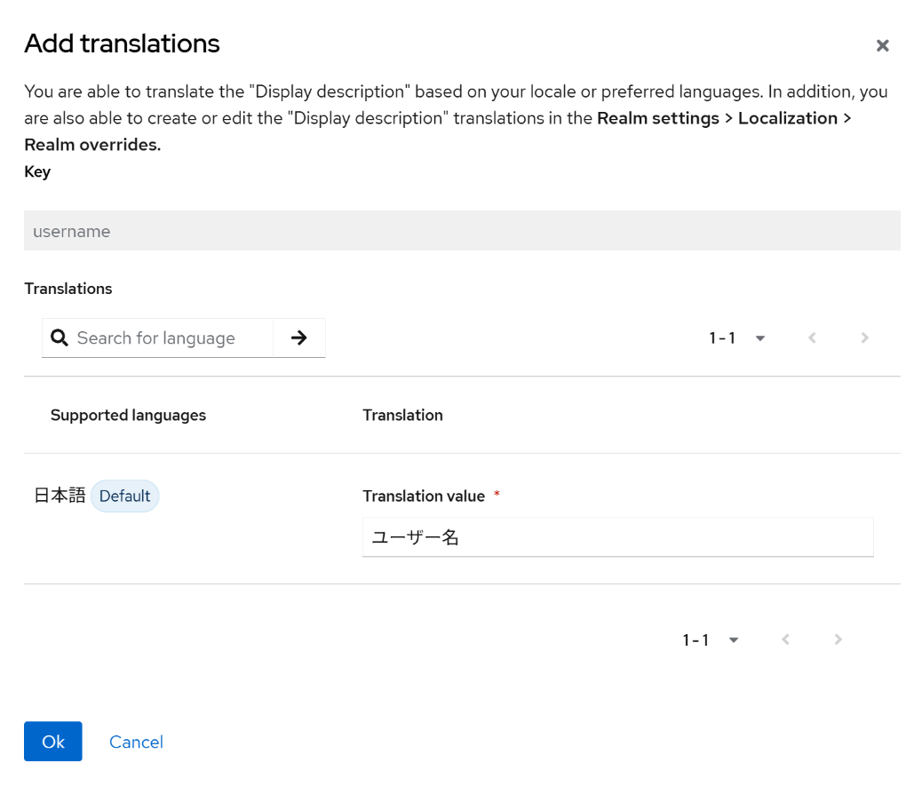Click the disabled username Key field
Image resolution: width=922 pixels, height=786 pixels.
(462, 231)
